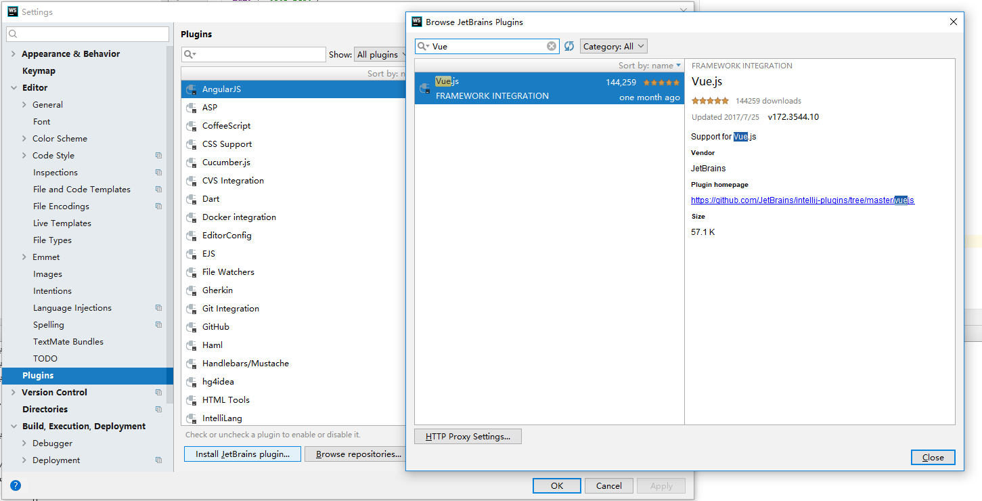Screen dimensions: 982x501
Task: Focus the installed Plugins filter field
Action: pyautogui.click(x=254, y=54)
